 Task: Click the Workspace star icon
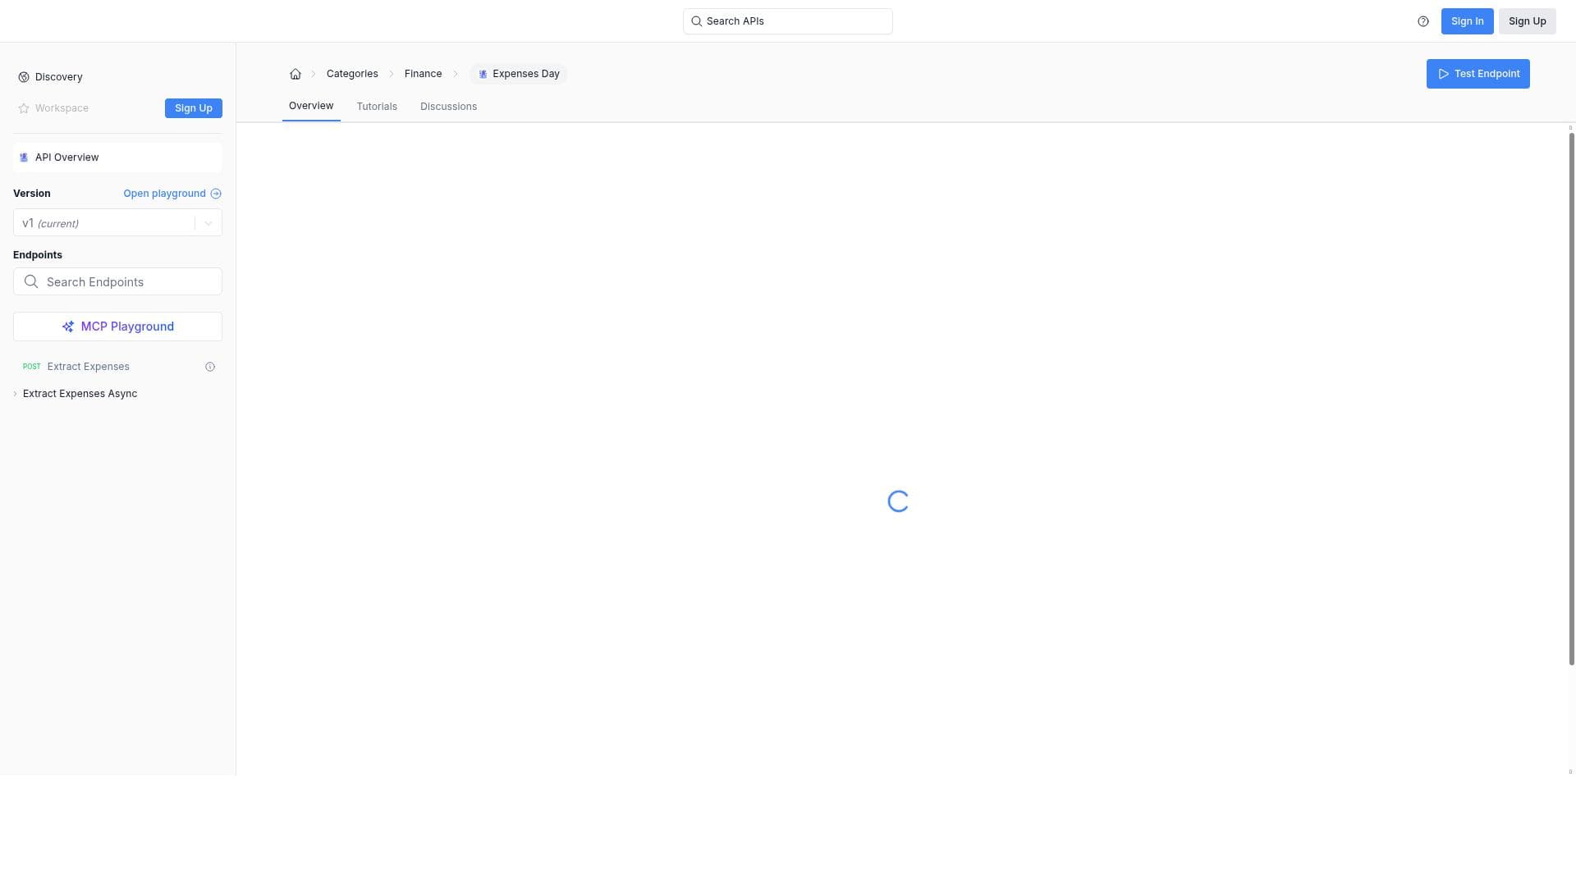(24, 108)
